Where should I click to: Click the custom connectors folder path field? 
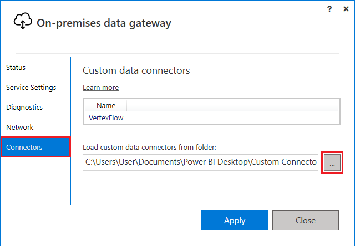[x=200, y=162]
